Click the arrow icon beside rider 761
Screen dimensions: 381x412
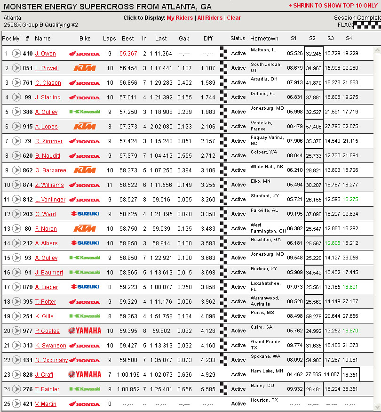coord(16,82)
